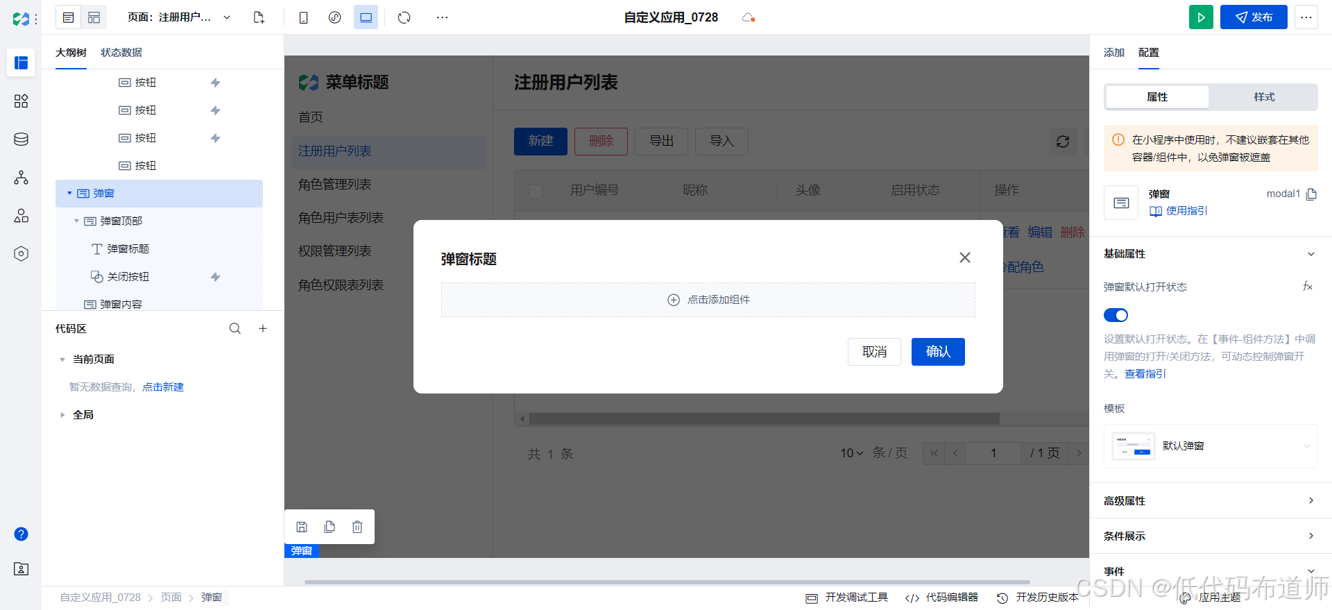Open 代码编辑器 in the bottom bar

point(942,598)
